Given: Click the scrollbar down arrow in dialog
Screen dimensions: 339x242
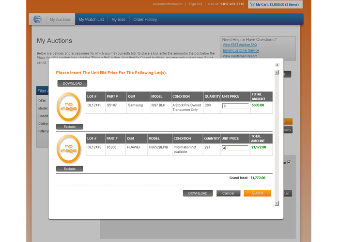Looking at the screenshot, I should (277, 203).
